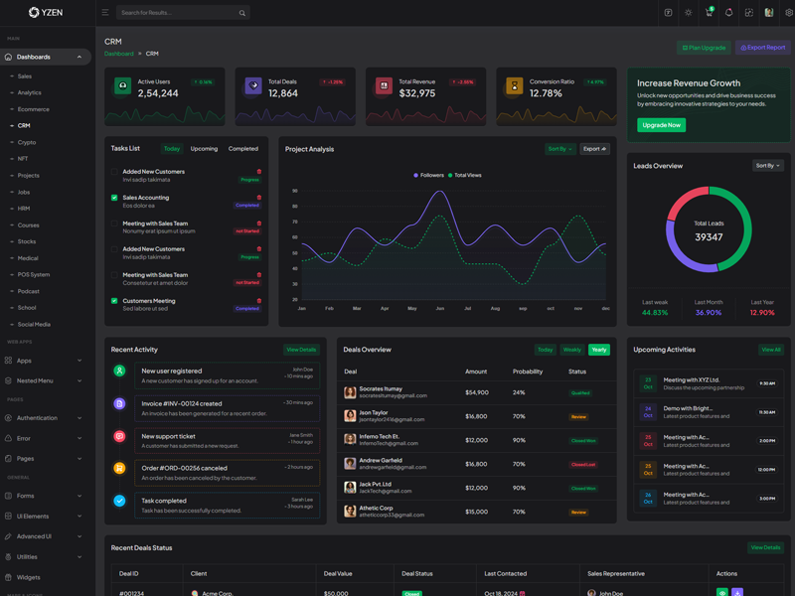Screen dimensions: 795x596
Task: Uncheck the Sales Accounting task checkbox
Action: pyautogui.click(x=114, y=198)
